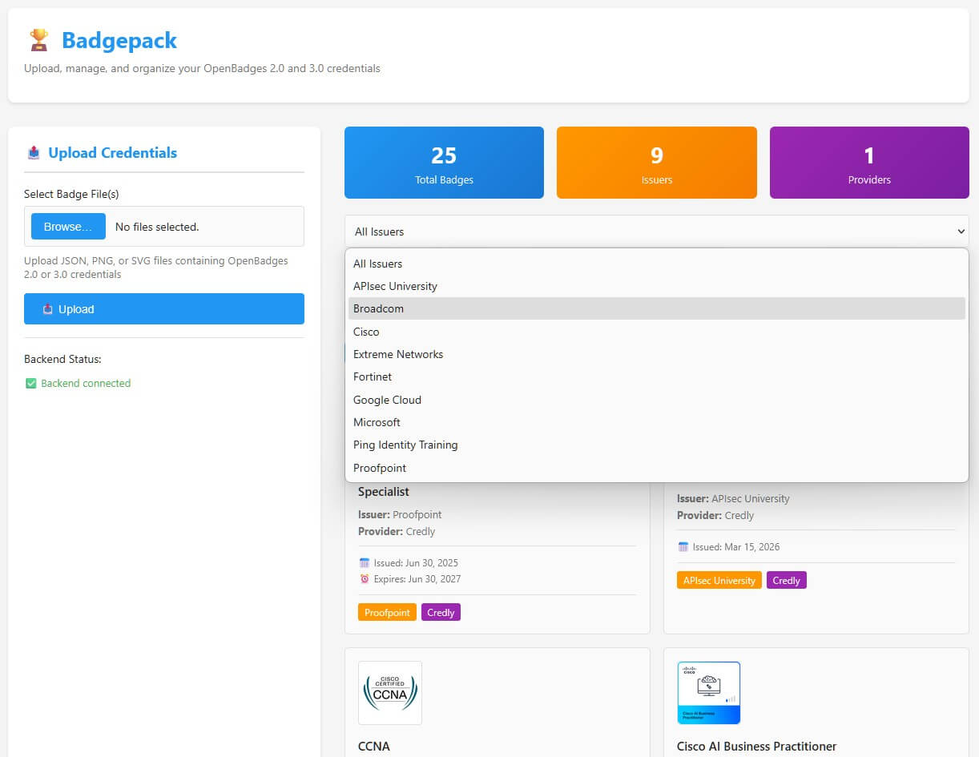The height and width of the screenshot is (757, 979).
Task: Select Proofpoint option in the issuer dropdown
Action: [x=657, y=468]
